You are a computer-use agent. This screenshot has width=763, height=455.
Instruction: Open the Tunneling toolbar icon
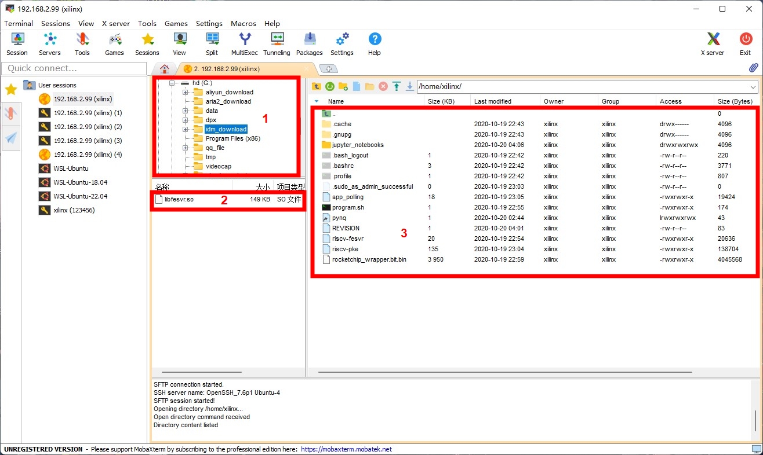tap(277, 44)
